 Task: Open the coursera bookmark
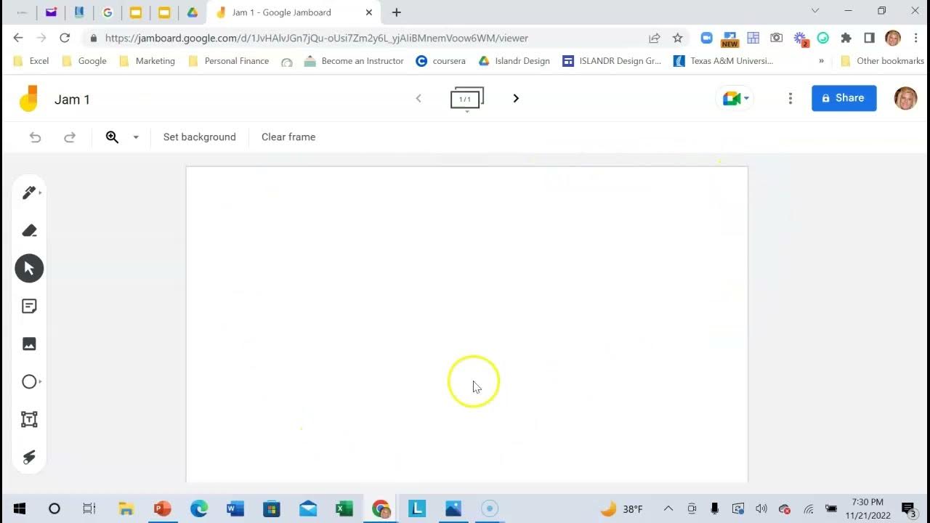pos(440,61)
